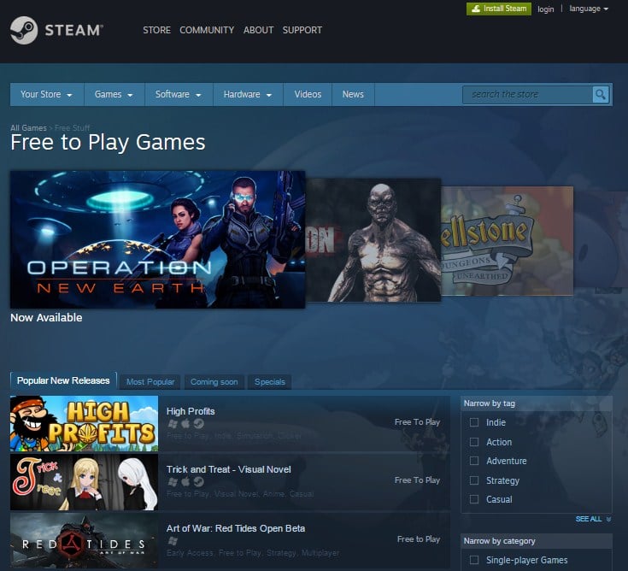Image resolution: width=628 pixels, height=571 pixels.
Task: Click the Trick & Treat thumbnail image
Action: [84, 482]
